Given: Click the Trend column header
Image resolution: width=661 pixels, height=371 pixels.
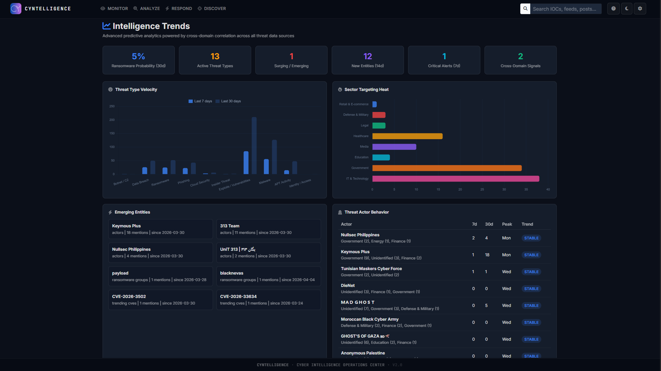Looking at the screenshot, I should pos(527,224).
